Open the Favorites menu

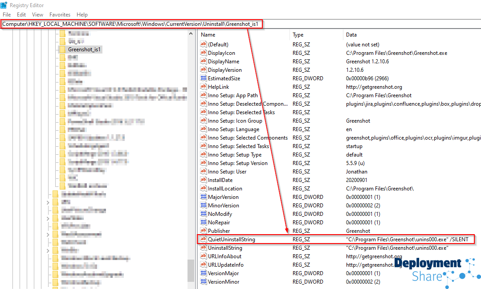(x=60, y=14)
